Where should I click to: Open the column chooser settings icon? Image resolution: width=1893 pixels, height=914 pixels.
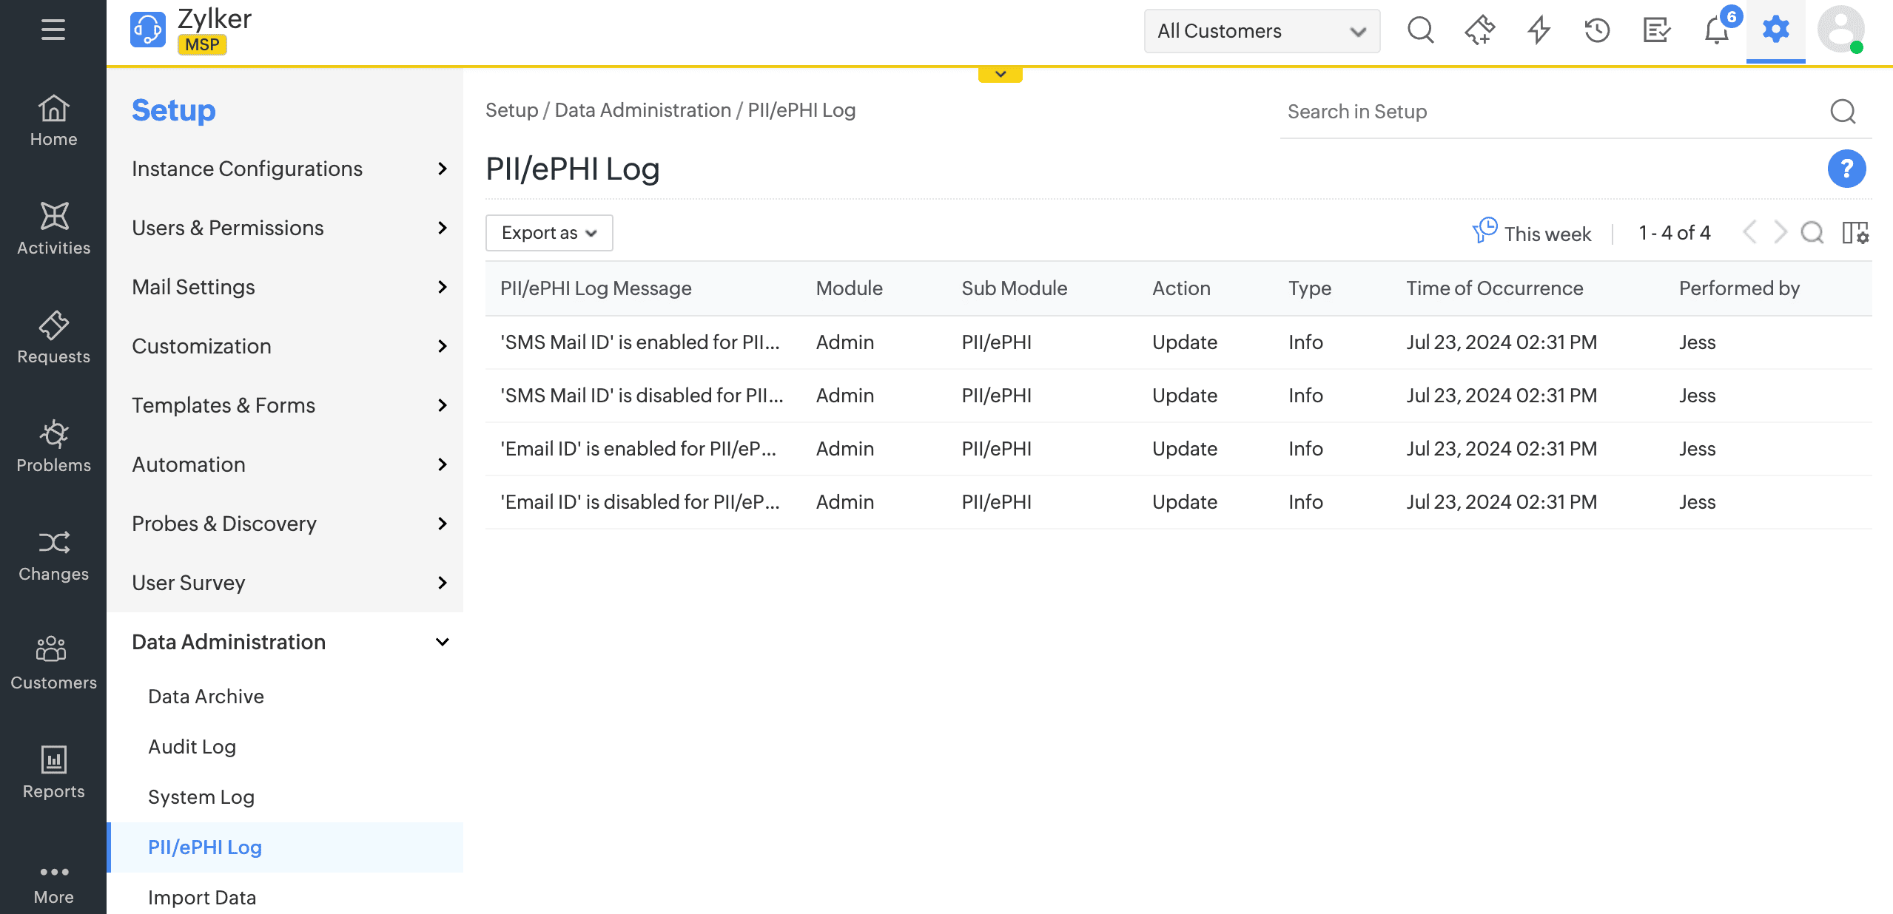tap(1855, 233)
